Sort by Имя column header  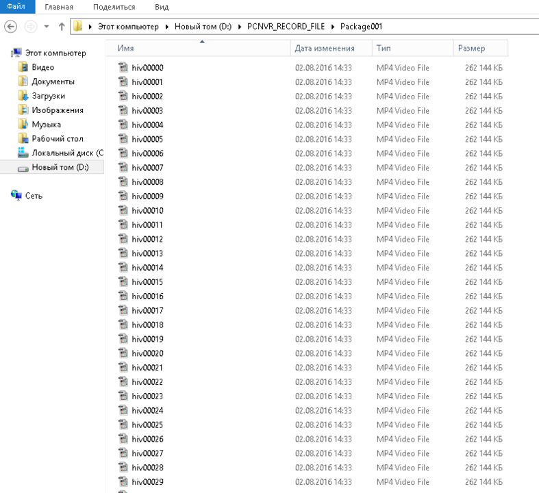[x=199, y=48]
